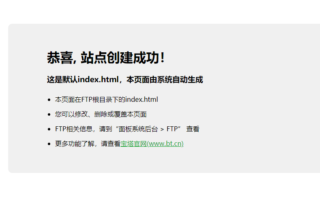Click 本页面在FTP根目录下的 list text
Screen dimensions: 320x204
pos(90,100)
